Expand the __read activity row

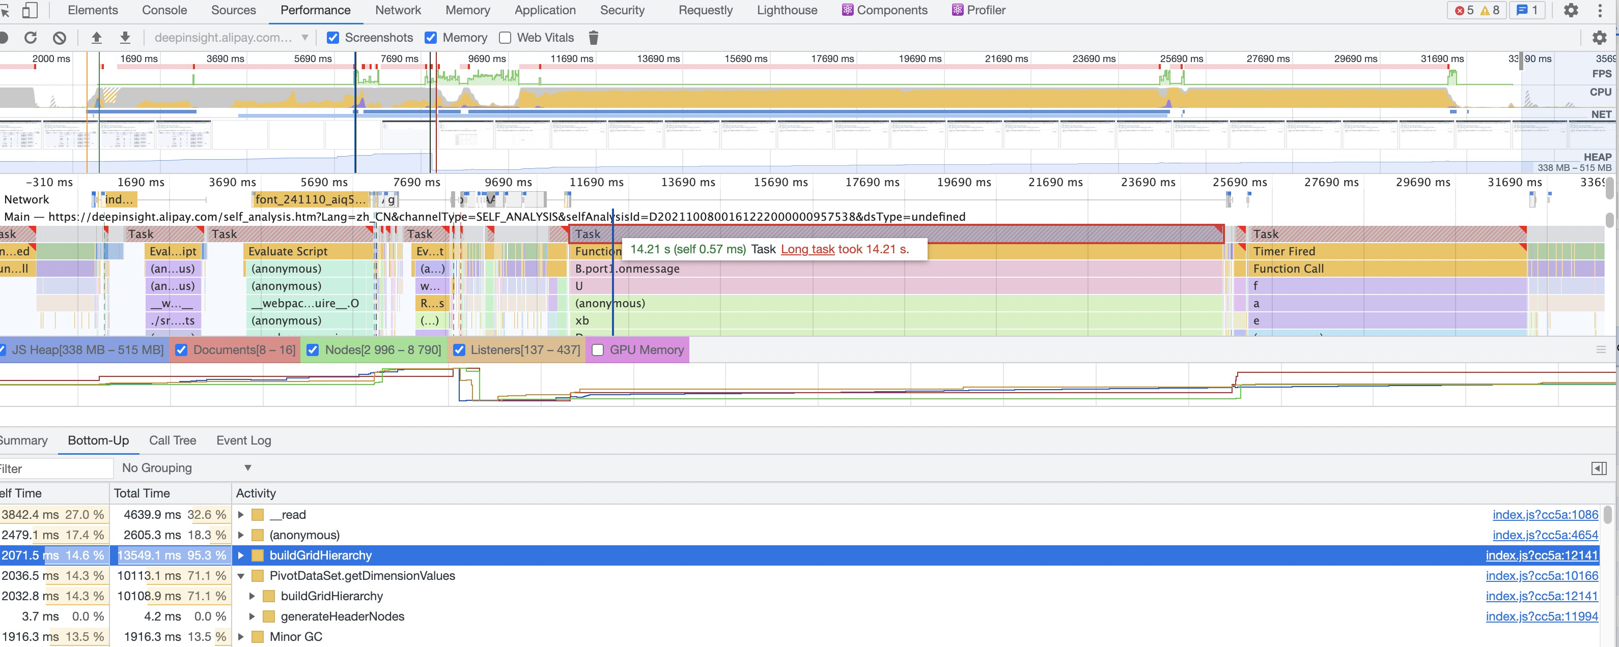coord(241,514)
